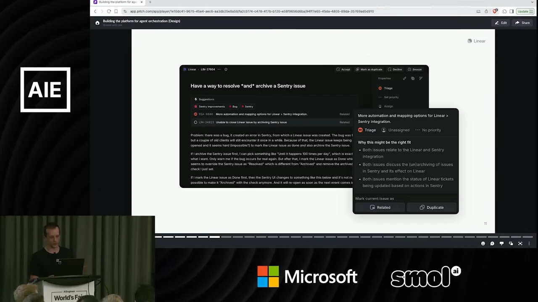Open a new browser tab with the plus icon

coord(150,2)
